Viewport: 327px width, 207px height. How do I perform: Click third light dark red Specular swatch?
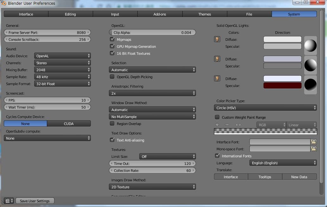coord(282,85)
